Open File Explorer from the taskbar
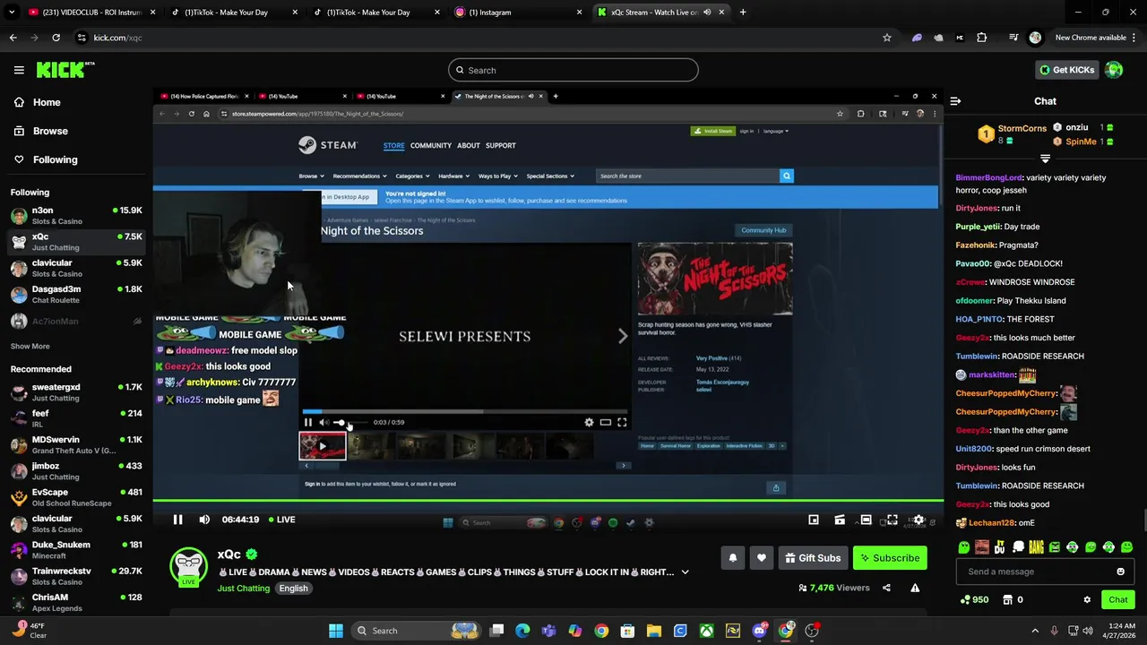Image resolution: width=1147 pixels, height=645 pixels. point(654,631)
